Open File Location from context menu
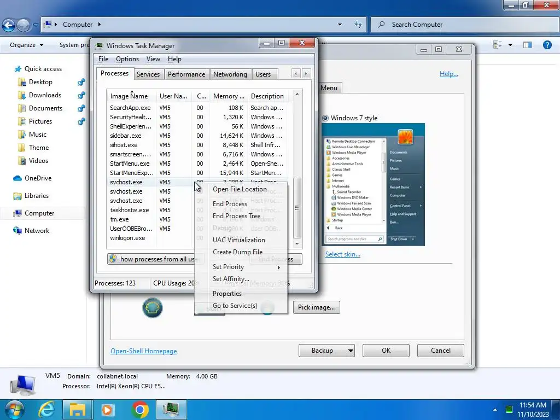This screenshot has height=420, width=560. pyautogui.click(x=240, y=189)
